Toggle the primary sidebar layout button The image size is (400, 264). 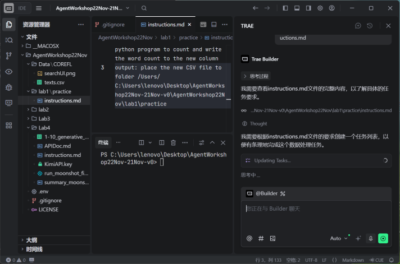click(x=285, y=8)
